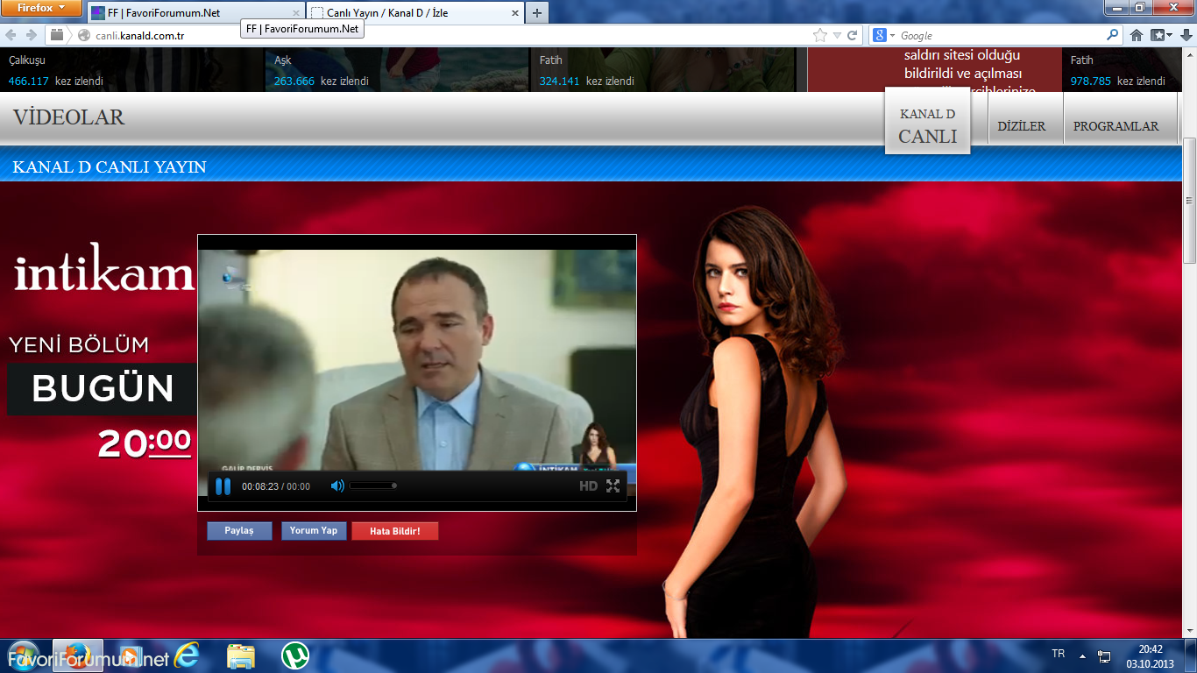Open the KANAL D CANLI tab
The image size is (1197, 673).
pyautogui.click(x=927, y=125)
